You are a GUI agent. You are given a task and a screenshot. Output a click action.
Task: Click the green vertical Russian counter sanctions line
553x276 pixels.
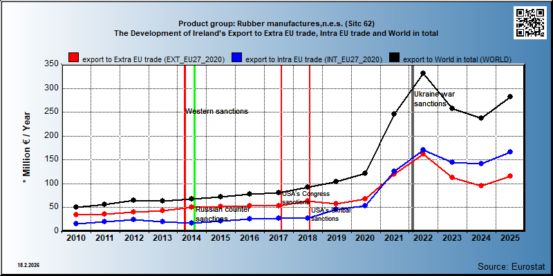pos(194,148)
